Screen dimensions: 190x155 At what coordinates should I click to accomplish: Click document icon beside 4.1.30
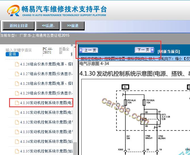click(17, 103)
